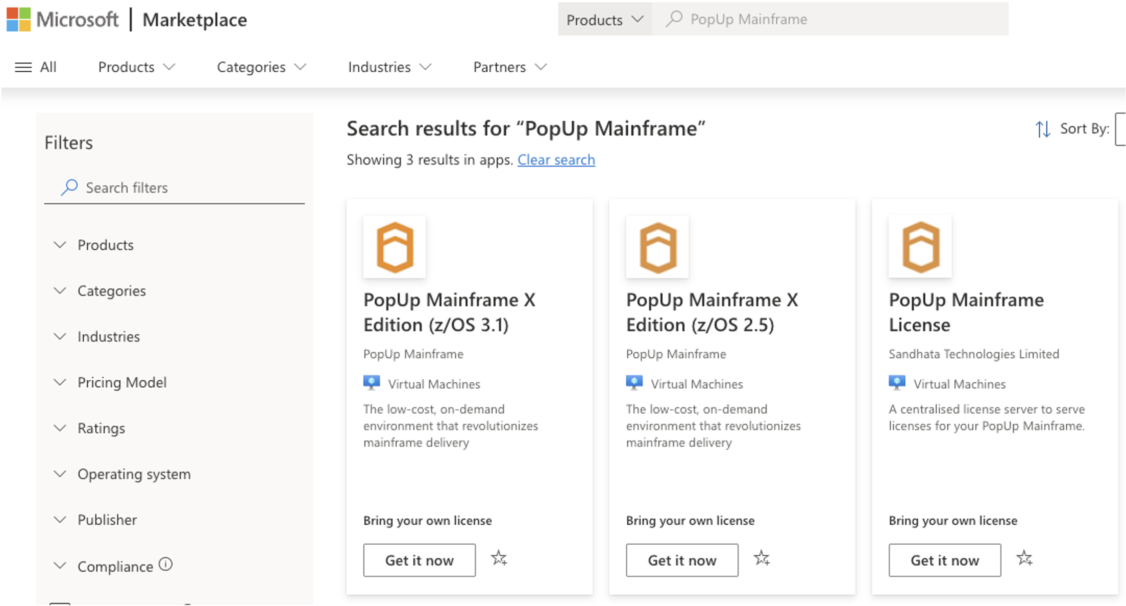The width and height of the screenshot is (1126, 606).
Task: Select the hamburger menu icon next to All
Action: tap(23, 67)
